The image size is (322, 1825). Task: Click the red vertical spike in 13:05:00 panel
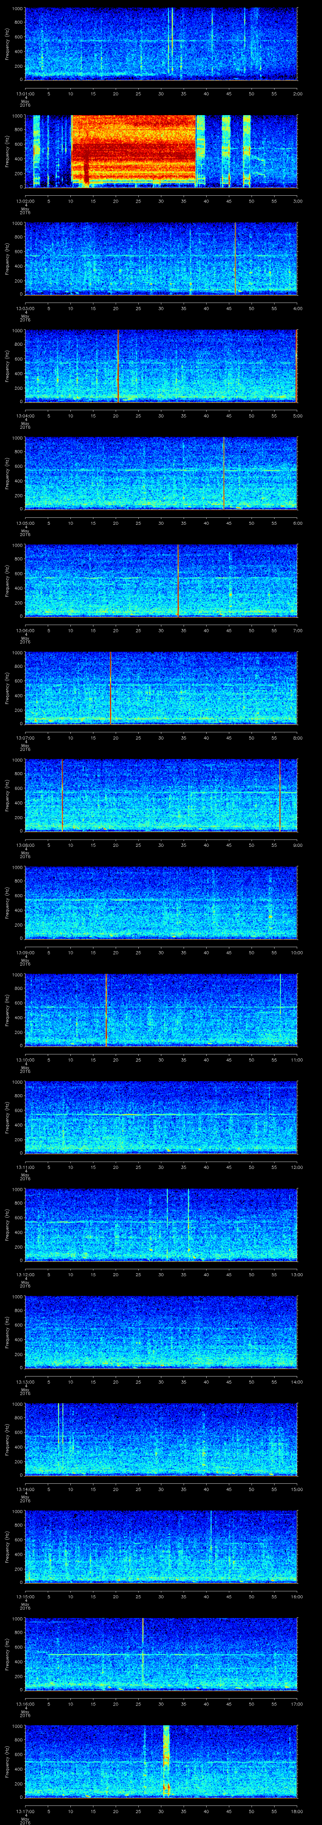pos(224,473)
